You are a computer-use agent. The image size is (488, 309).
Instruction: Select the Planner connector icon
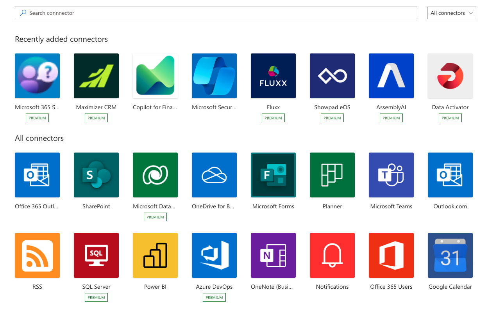pyautogui.click(x=332, y=175)
